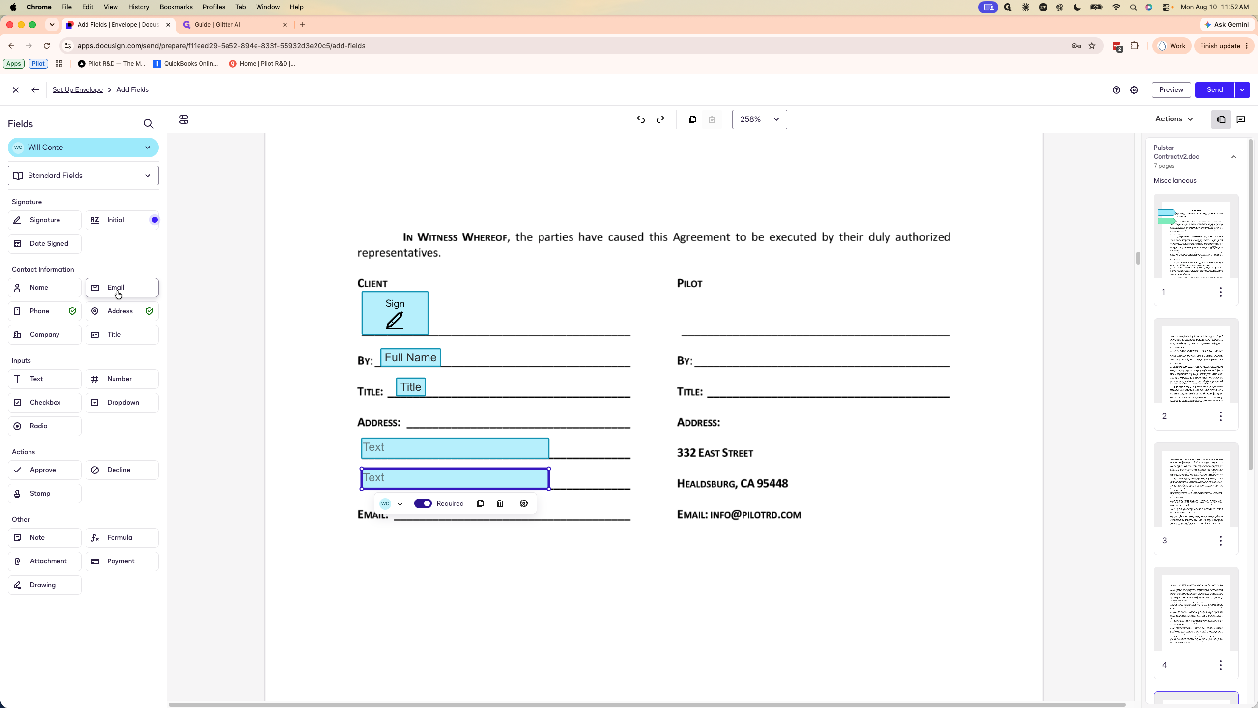1258x708 pixels.
Task: Open the Profiles menu
Action: 214,7
